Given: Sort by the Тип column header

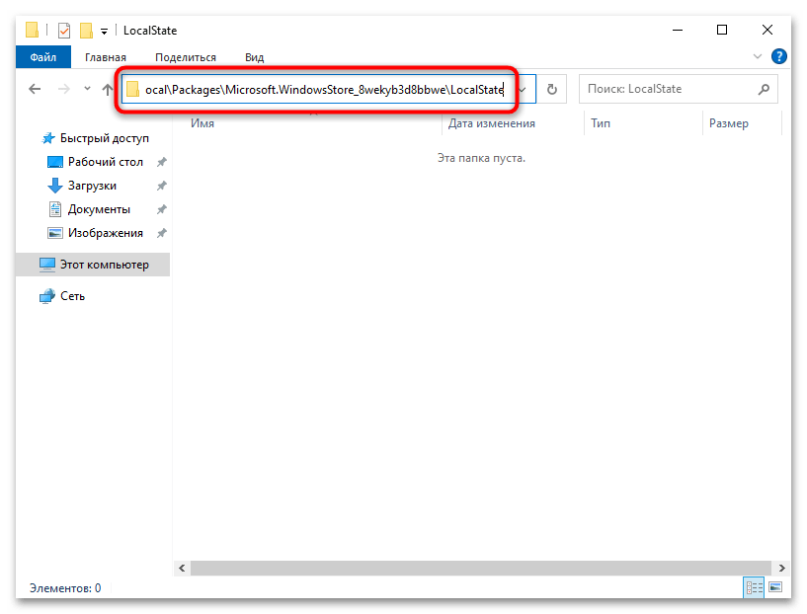Looking at the screenshot, I should (x=601, y=123).
